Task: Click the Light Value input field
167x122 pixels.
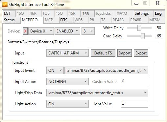Action: (x=134, y=104)
